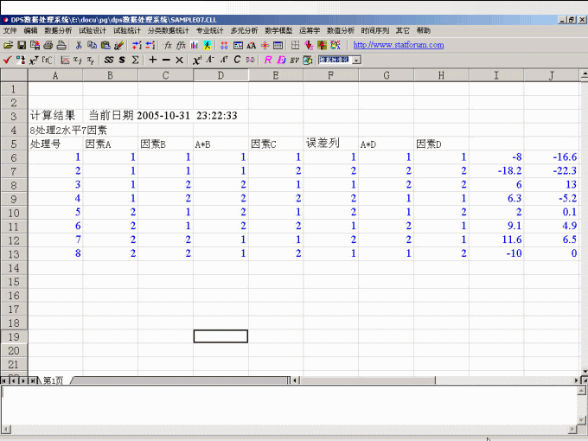Select the 第1页 sheet tab
Image resolution: width=588 pixels, height=441 pixels.
[54, 380]
